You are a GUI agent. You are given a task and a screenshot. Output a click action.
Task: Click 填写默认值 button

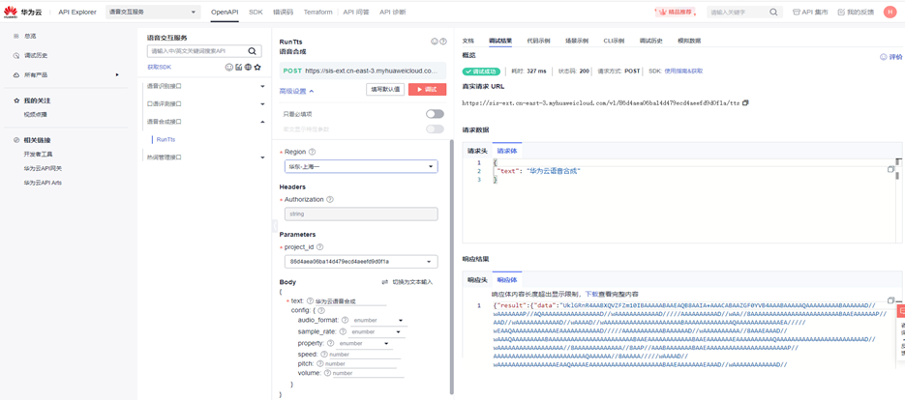pos(385,89)
